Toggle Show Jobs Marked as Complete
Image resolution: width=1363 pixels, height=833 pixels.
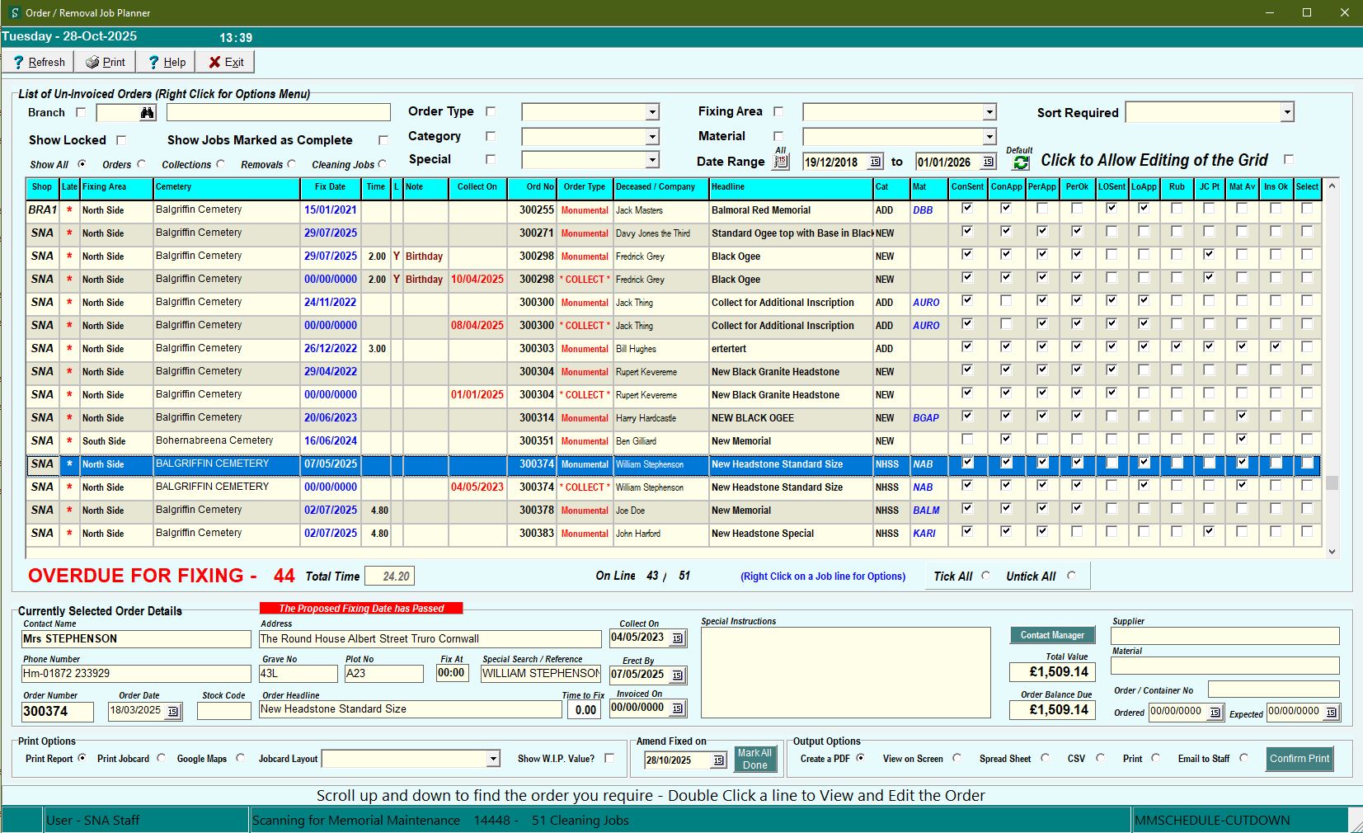coord(383,140)
